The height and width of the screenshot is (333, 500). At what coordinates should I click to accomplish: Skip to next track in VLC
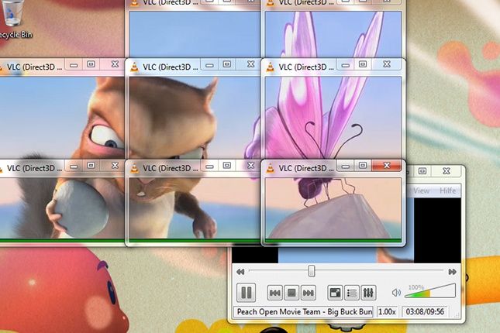coord(308,293)
